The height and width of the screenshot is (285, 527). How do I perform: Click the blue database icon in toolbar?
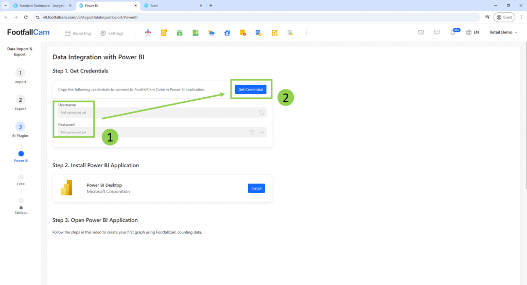point(258,33)
